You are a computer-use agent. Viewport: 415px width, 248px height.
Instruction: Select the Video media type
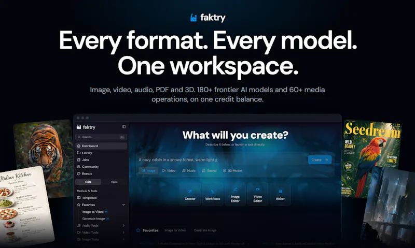point(169,171)
